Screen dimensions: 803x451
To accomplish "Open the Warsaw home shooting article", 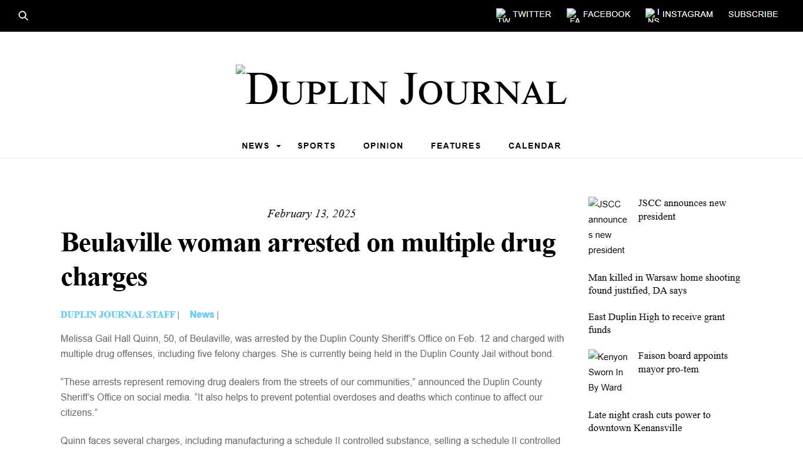I will (664, 284).
